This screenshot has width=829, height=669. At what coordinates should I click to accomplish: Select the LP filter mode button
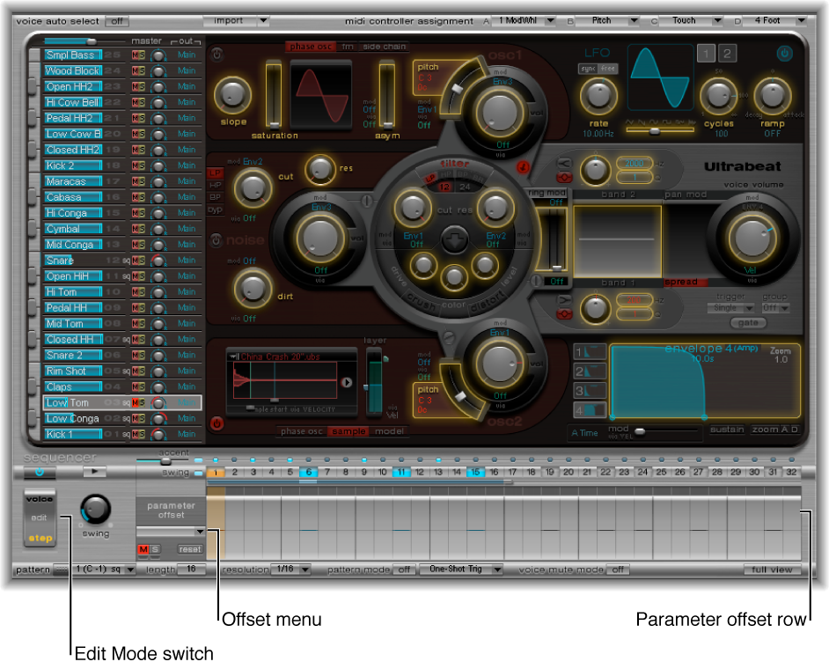(430, 177)
